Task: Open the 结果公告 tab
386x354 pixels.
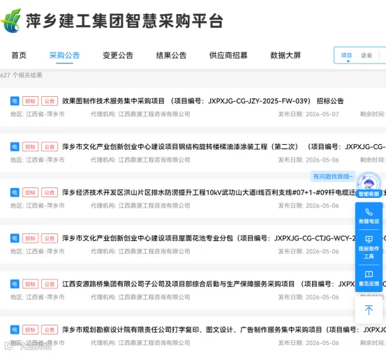Action: (x=171, y=55)
